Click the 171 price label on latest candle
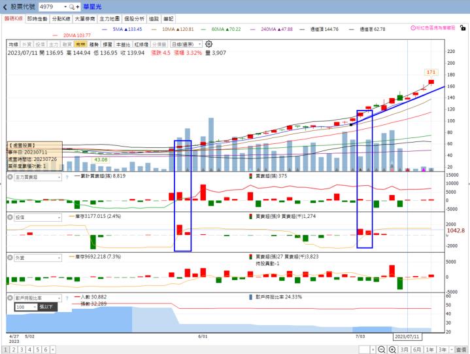The image size is (470, 354). 431,72
